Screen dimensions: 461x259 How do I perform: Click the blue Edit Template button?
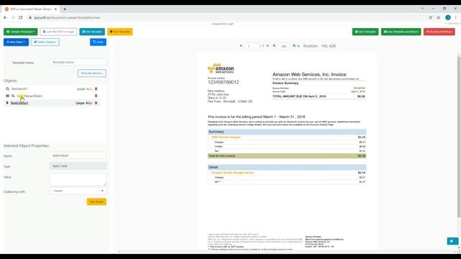pyautogui.click(x=92, y=32)
